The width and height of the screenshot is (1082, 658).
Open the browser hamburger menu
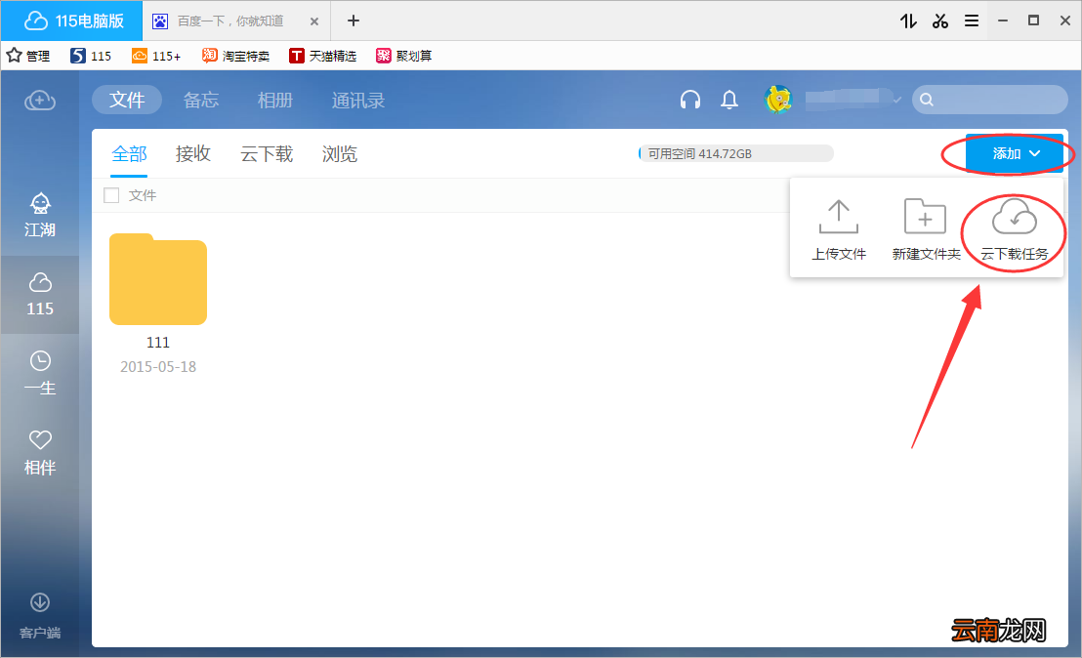(x=972, y=21)
